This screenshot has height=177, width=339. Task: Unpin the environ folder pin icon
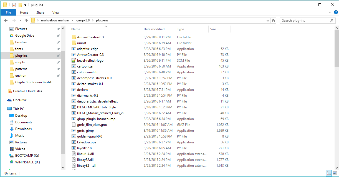pos(58,76)
